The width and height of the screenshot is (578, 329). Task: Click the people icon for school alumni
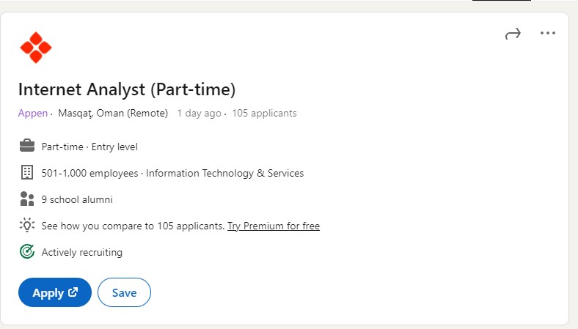[x=27, y=199]
